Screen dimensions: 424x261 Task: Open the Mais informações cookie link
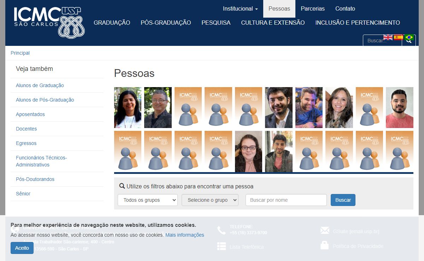185,235
